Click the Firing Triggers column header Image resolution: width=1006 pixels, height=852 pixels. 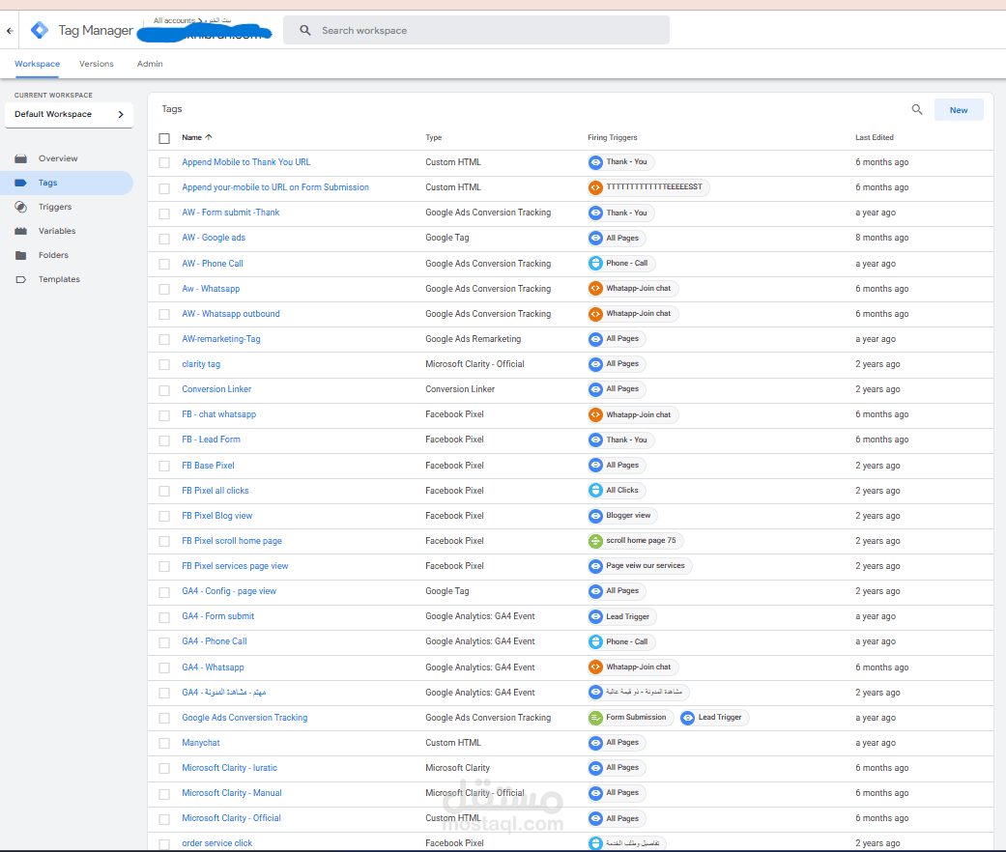pyautogui.click(x=612, y=137)
